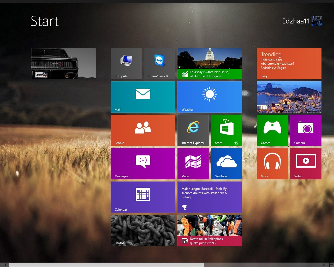
Task: Click 'India gang rape' trending text
Action: 271,59
